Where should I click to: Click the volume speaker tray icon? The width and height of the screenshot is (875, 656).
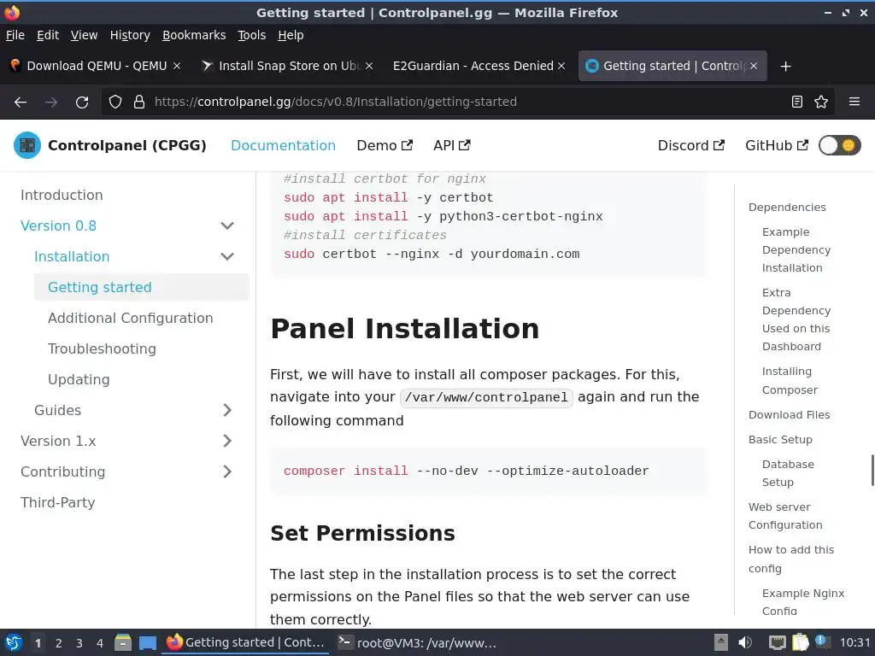pos(745,642)
